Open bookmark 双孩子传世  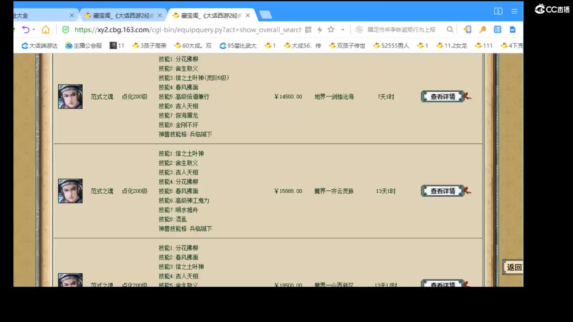[x=347, y=46]
